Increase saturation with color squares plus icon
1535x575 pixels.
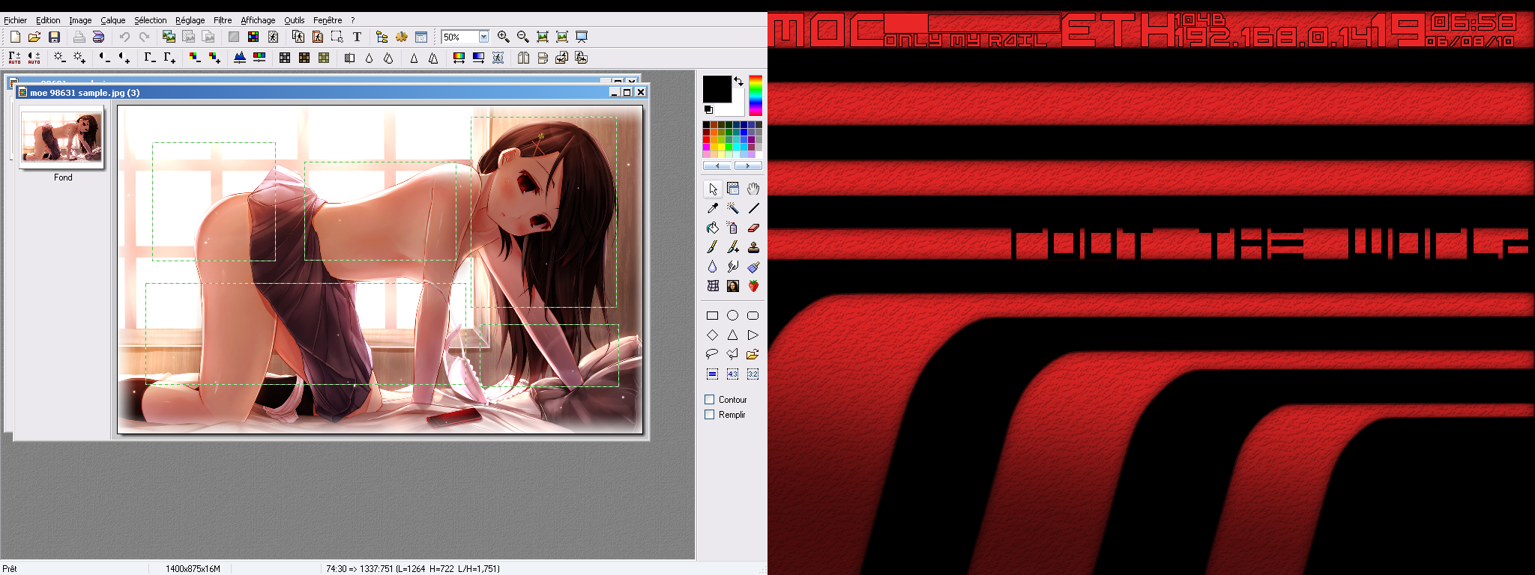click(x=214, y=58)
